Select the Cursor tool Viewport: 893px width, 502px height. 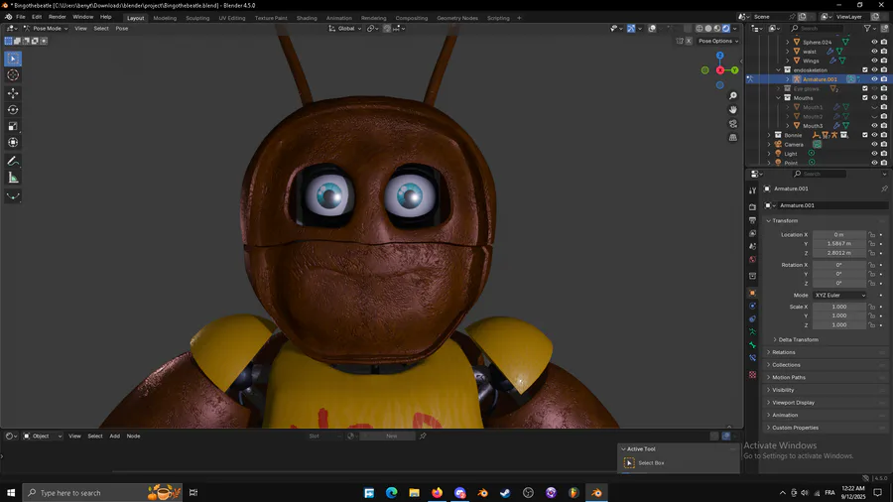(x=13, y=75)
